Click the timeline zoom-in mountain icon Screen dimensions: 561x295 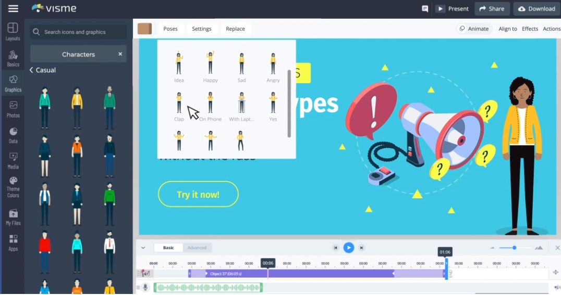pos(539,248)
